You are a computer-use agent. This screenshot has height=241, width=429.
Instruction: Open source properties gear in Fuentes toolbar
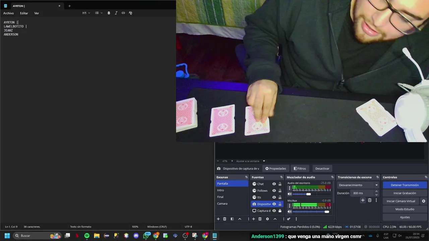(x=267, y=219)
